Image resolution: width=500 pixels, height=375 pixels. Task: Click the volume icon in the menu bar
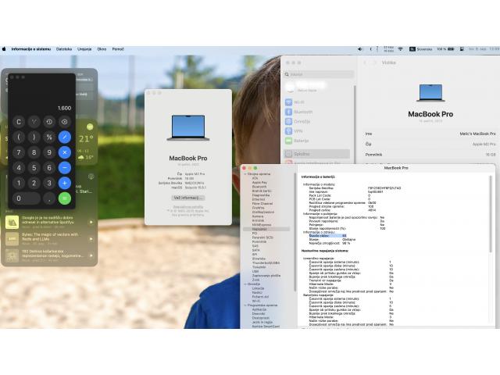tap(360, 49)
